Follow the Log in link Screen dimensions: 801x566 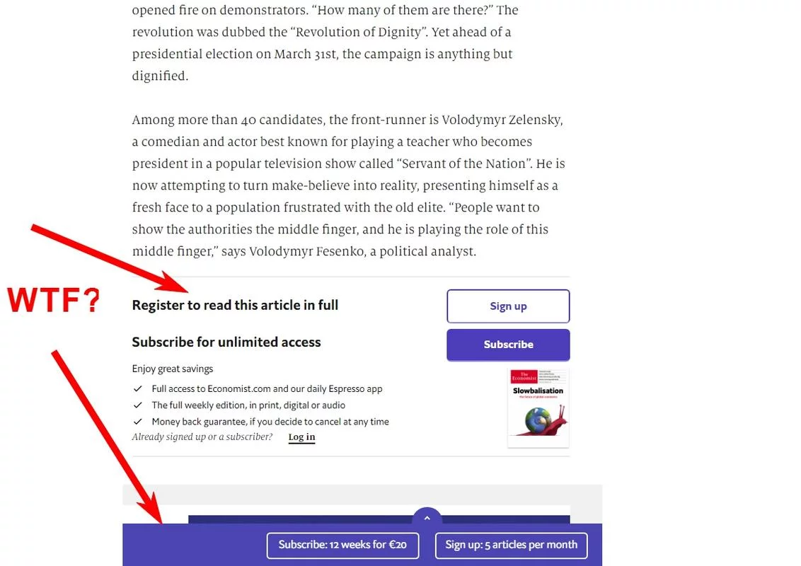coord(301,437)
